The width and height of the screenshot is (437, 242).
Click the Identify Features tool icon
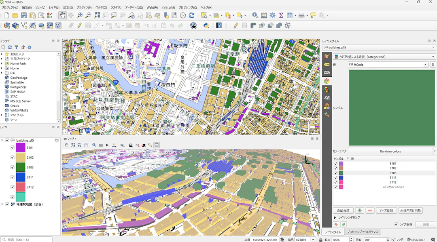(255, 15)
